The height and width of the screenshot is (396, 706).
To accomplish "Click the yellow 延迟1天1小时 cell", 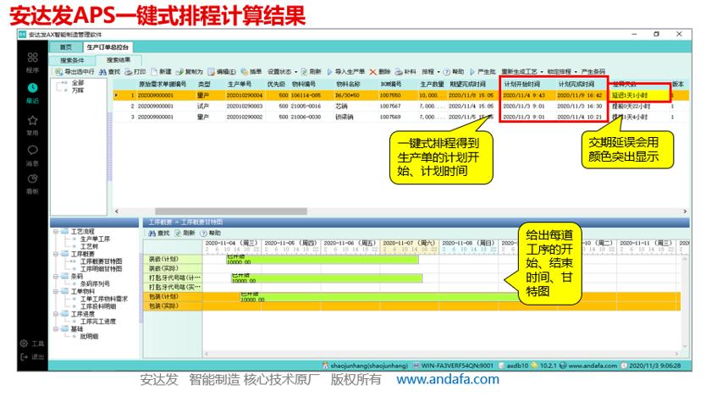I will point(639,96).
